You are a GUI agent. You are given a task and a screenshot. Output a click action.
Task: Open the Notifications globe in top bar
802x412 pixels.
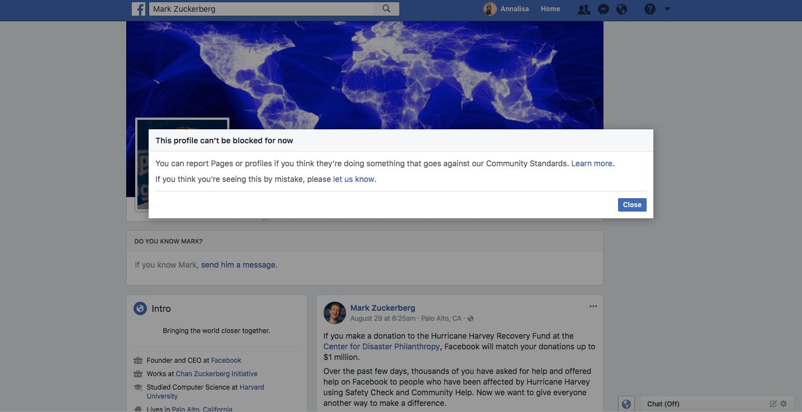(x=621, y=9)
